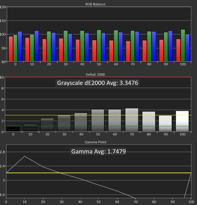Click the blue bar at 0 in RGB Balance
197x205 pixels.
coord(20,47)
